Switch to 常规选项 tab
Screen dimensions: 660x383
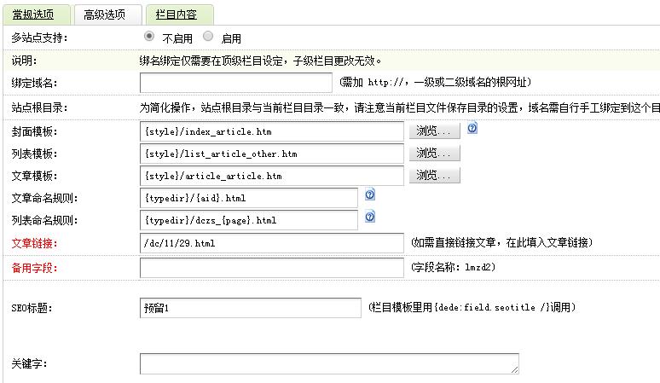tap(36, 15)
